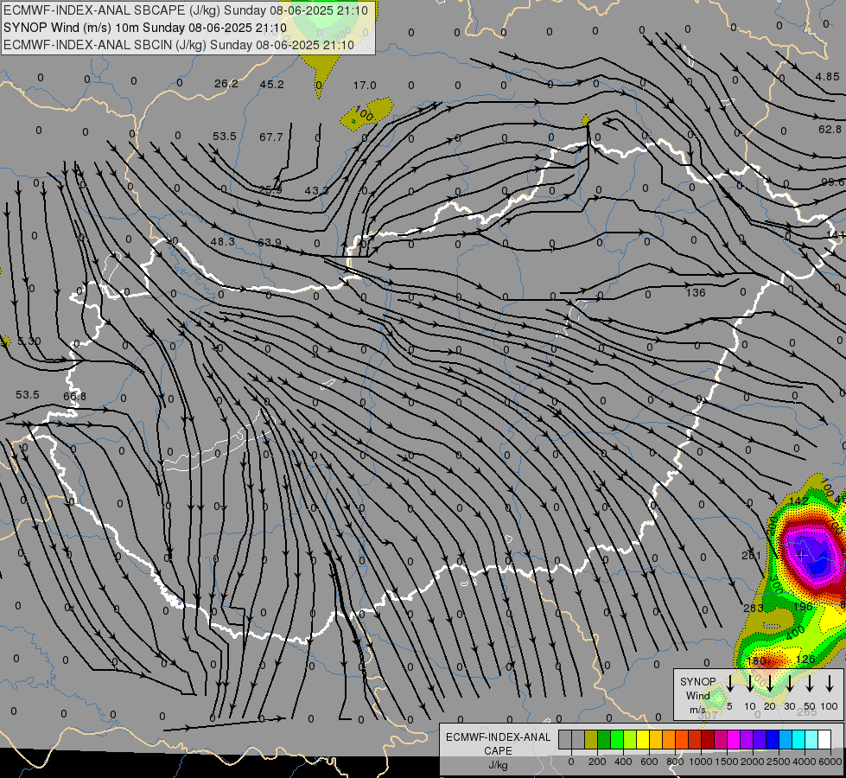Viewport: 846px width, 778px height.
Task: Click the 17.0 value on the map
Action: click(365, 86)
